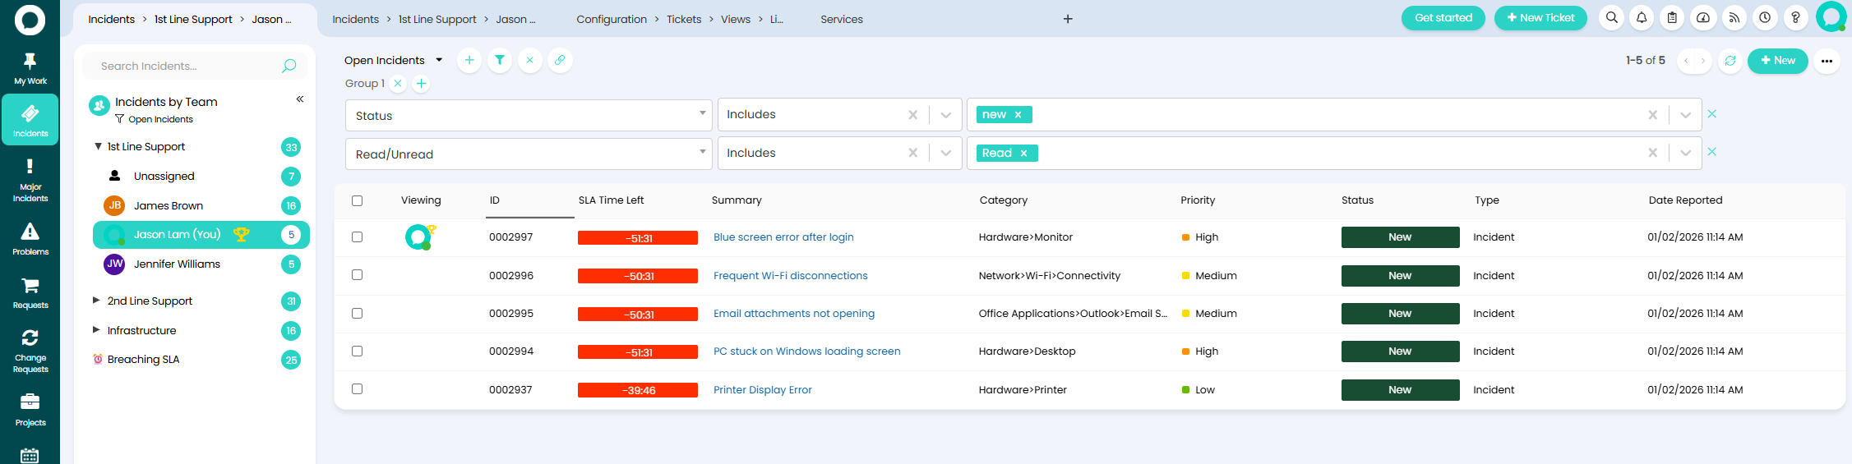Click the filter funnel icon
This screenshot has height=464, width=1852.
500,60
